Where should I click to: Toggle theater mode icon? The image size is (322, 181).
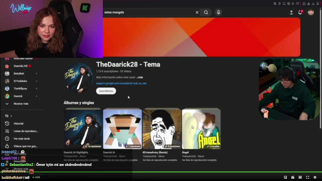(300, 177)
